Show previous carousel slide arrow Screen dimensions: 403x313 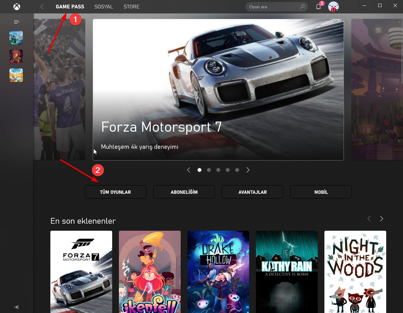(x=189, y=170)
